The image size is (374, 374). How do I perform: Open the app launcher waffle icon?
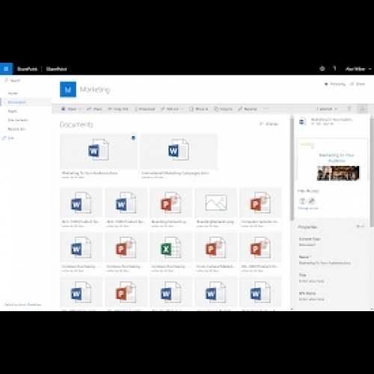[6, 69]
